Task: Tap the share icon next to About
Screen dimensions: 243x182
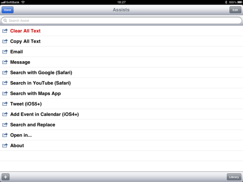Action: click(x=5, y=146)
